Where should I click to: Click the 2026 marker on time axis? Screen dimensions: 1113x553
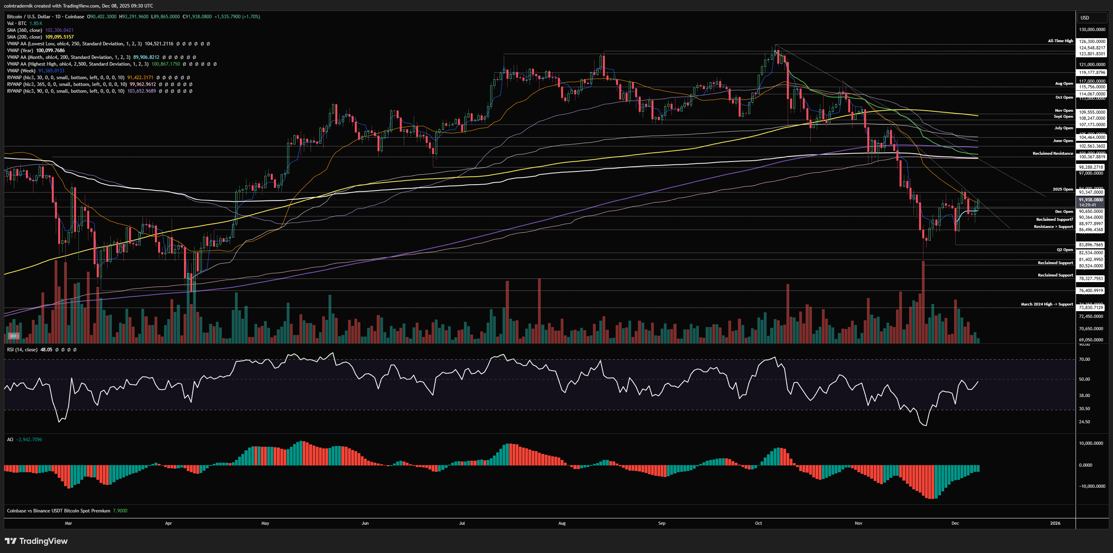(1055, 523)
